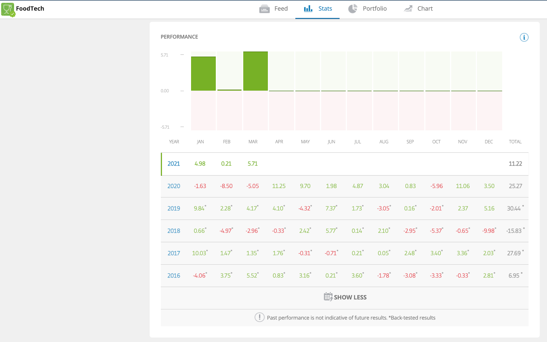Click the 2019 total value 30.44
The image size is (547, 342).
coord(514,209)
